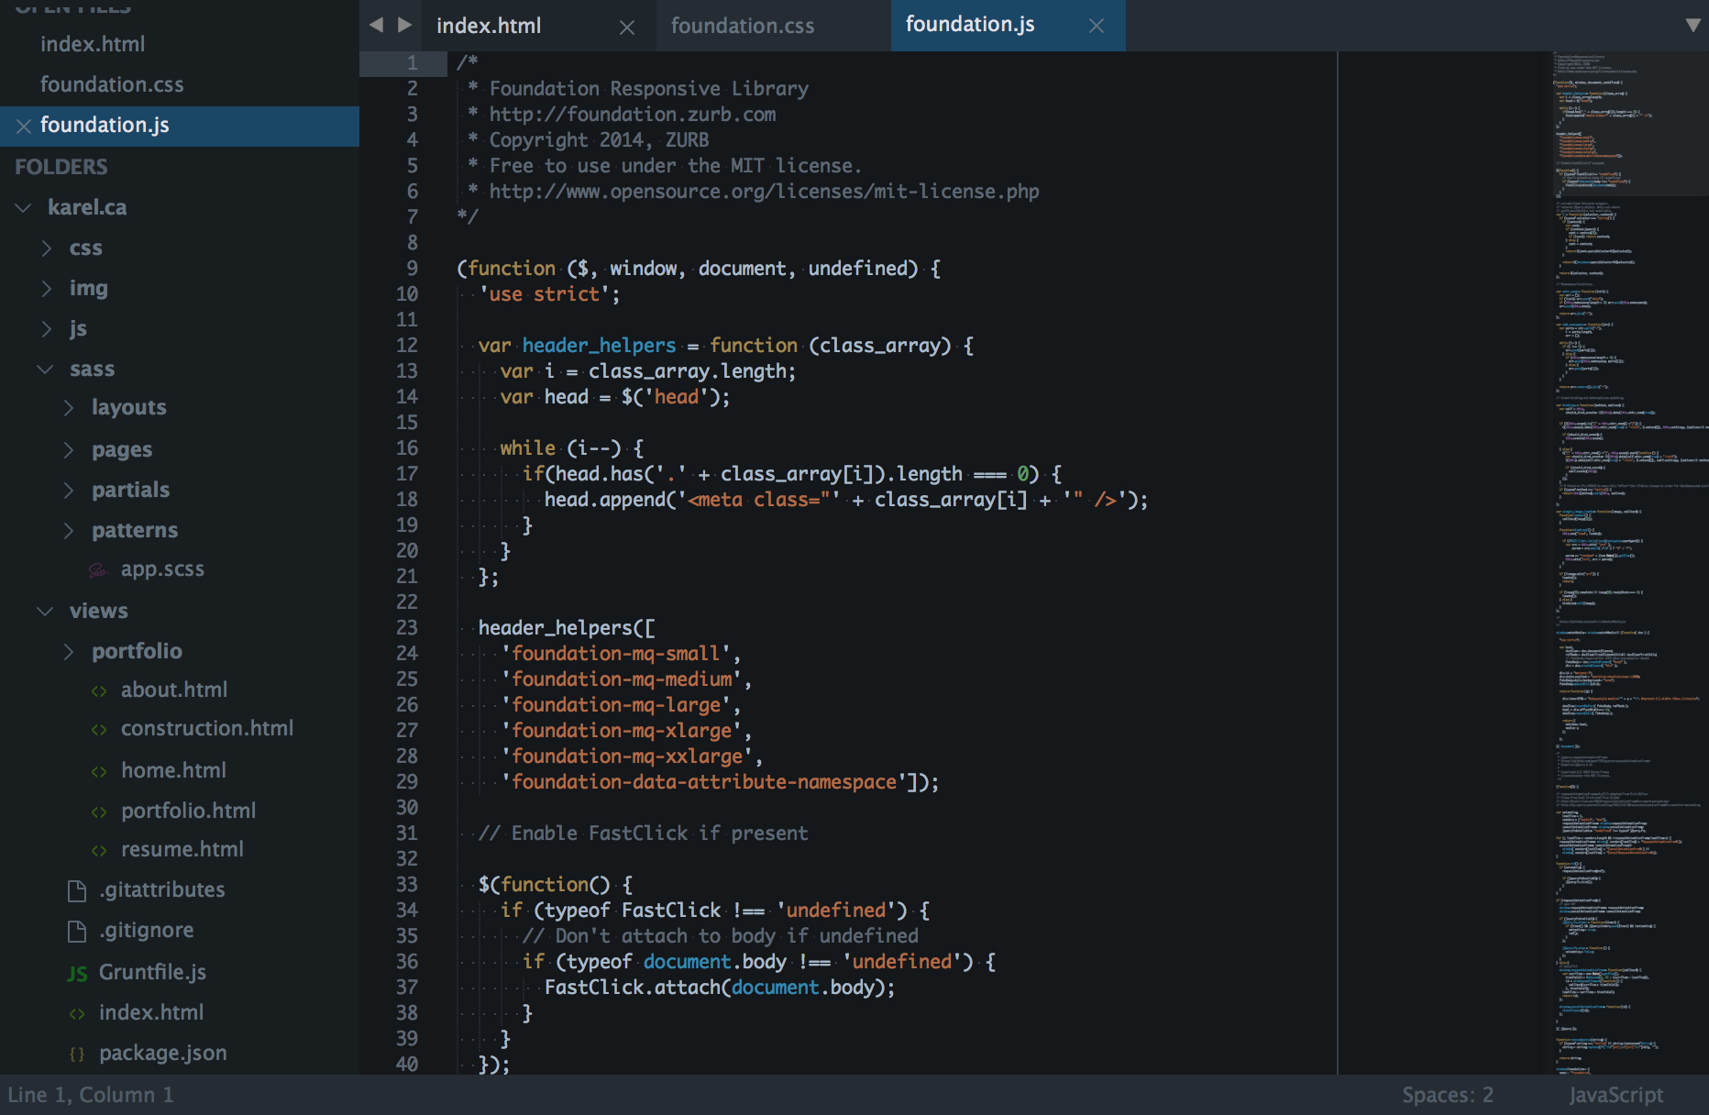This screenshot has height=1115, width=1709.
Task: Expand the css folder
Action: click(x=46, y=248)
